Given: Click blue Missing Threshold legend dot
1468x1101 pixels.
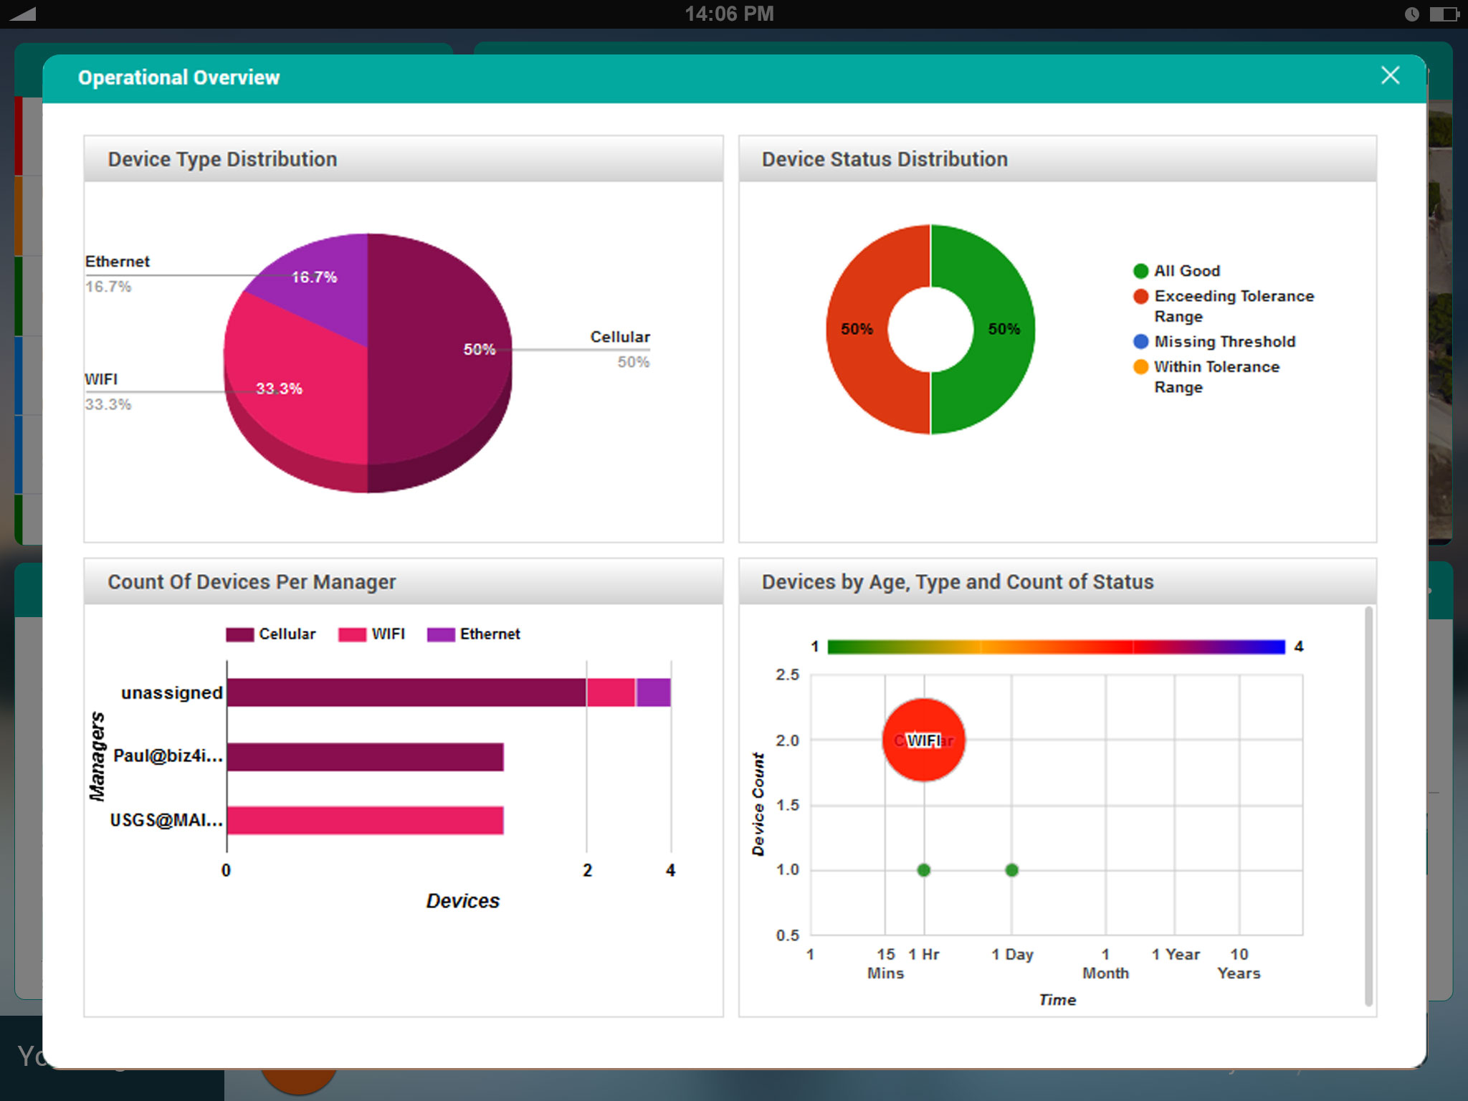Looking at the screenshot, I should [x=1140, y=341].
